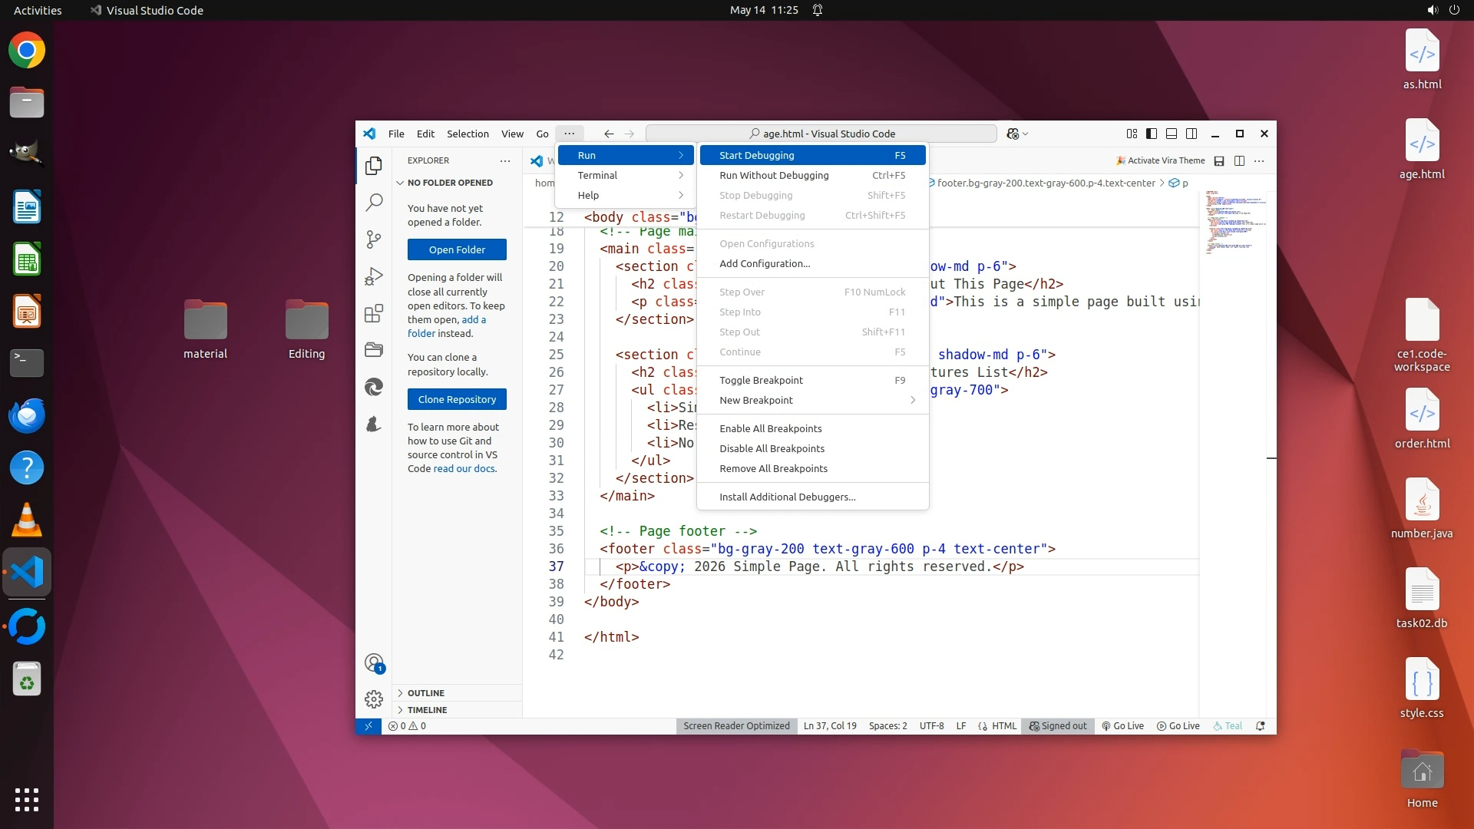Click the Manage gear icon

(x=374, y=699)
